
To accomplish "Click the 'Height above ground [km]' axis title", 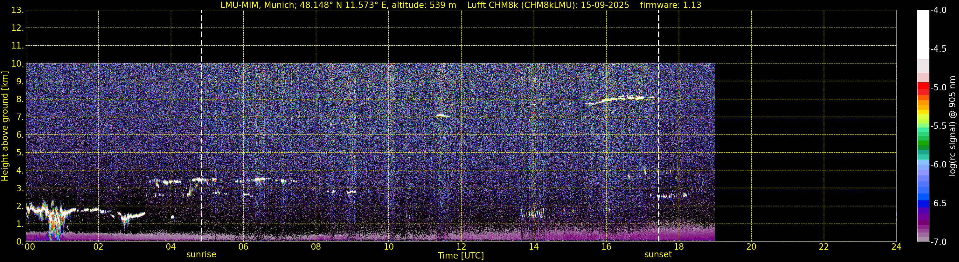I will (5, 126).
